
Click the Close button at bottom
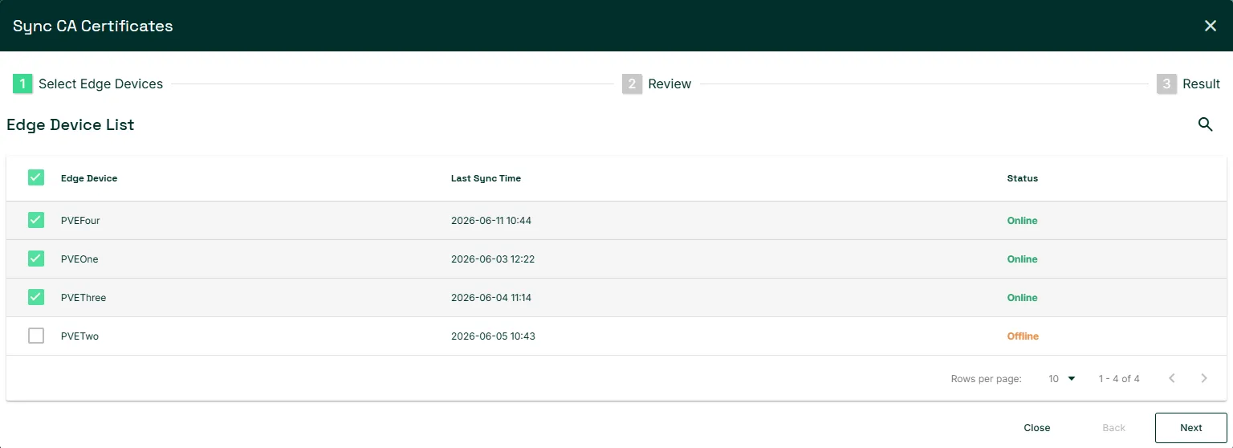click(1037, 428)
